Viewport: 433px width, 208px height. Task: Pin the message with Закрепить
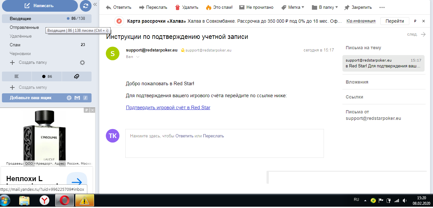[358, 7]
